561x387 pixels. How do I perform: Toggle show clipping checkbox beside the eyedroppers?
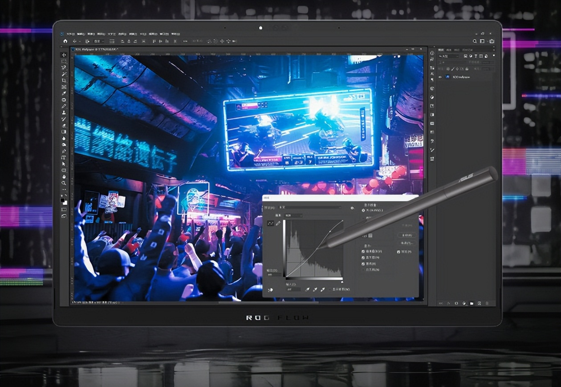click(x=330, y=289)
